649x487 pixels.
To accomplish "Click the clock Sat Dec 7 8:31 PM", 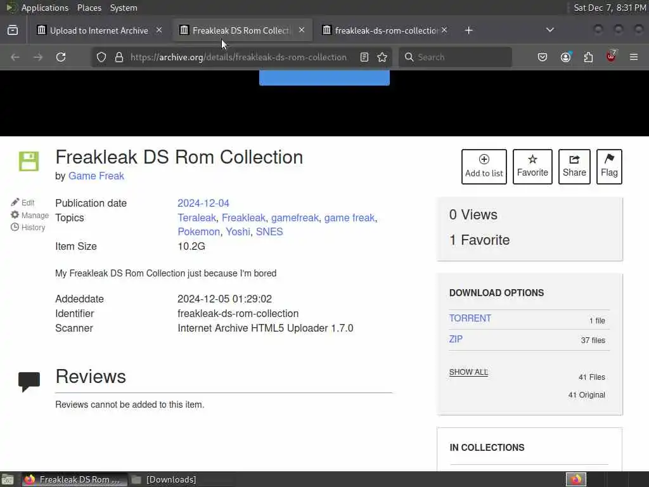I will [610, 8].
